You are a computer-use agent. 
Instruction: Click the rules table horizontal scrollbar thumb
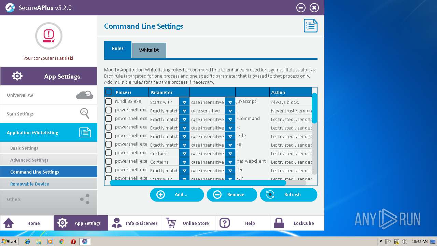198,183
